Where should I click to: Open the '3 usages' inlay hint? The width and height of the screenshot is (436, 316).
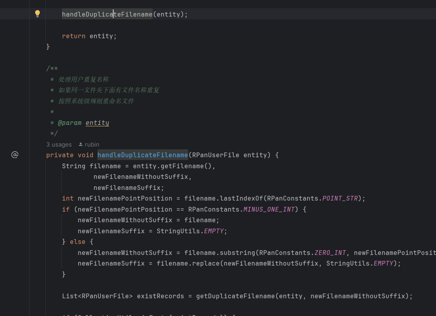[x=59, y=144]
